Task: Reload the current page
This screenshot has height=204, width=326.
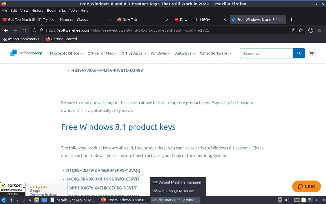Action: pos(24,30)
